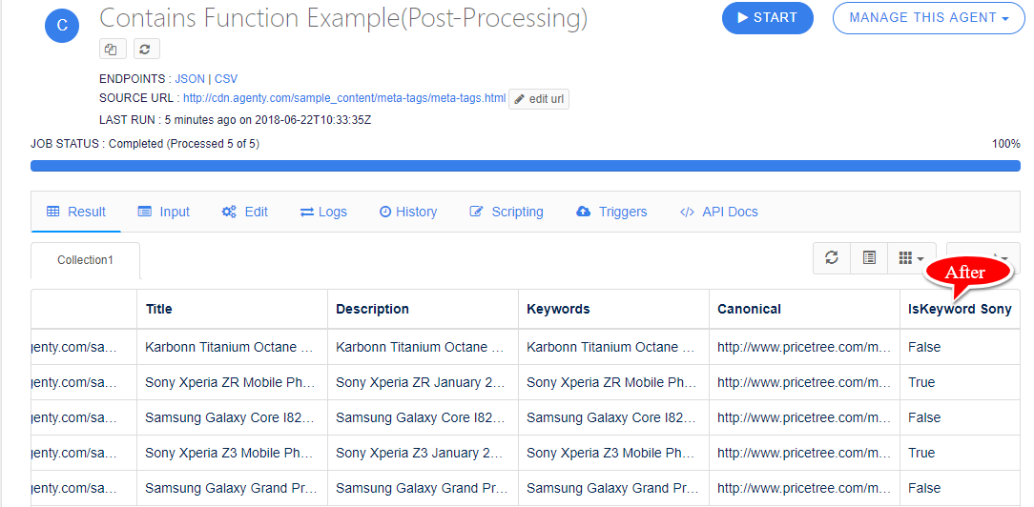Screen dimensions: 1034x507
Task: Open the meta-tags source URL link
Action: click(344, 98)
